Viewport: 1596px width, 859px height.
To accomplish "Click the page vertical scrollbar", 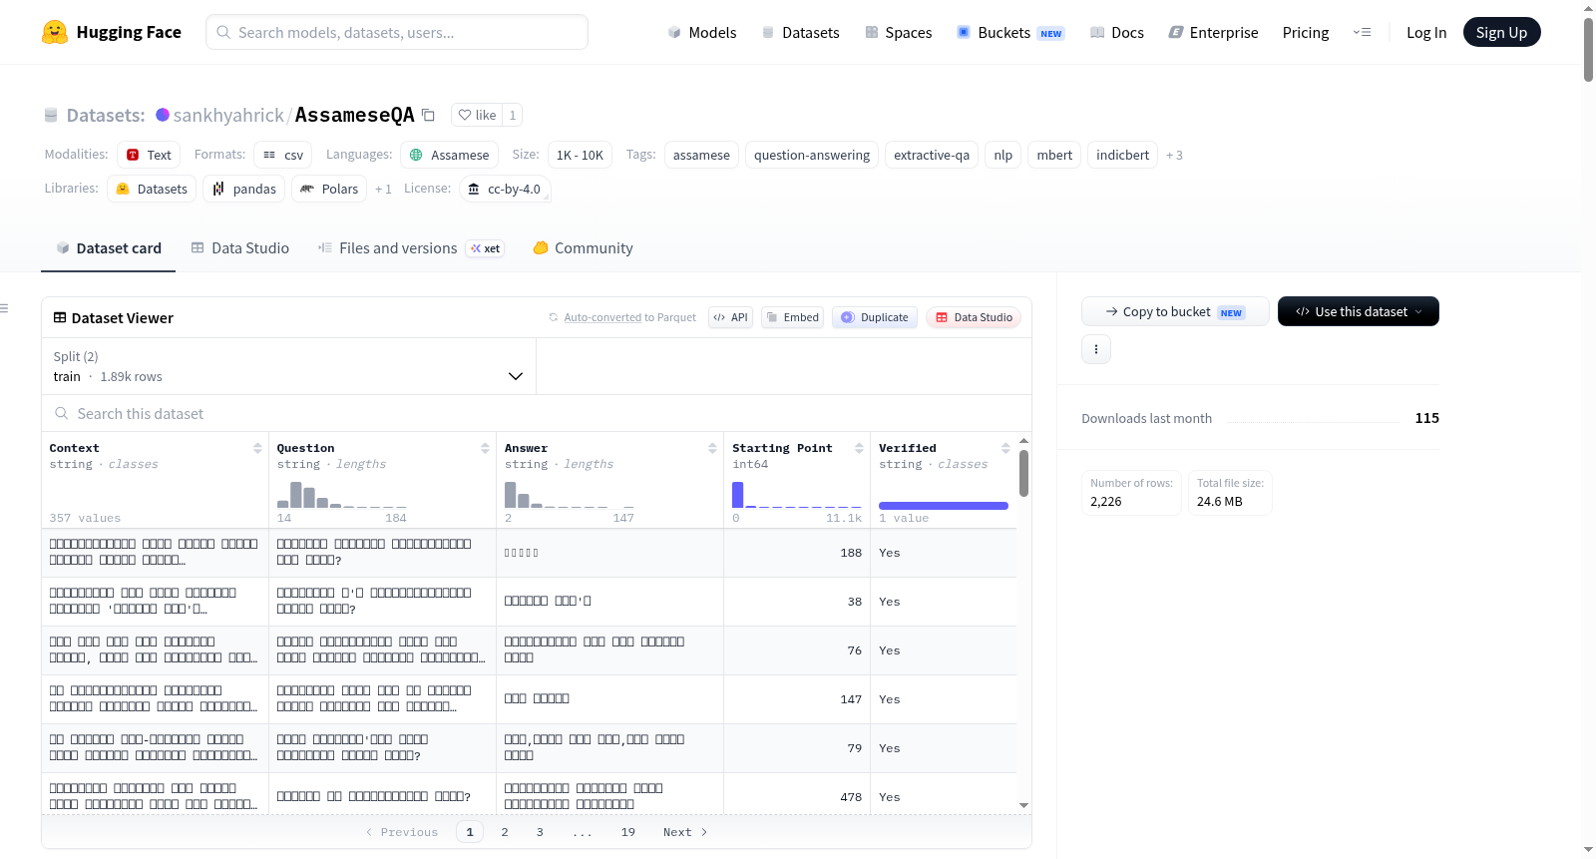I will tap(1588, 49).
